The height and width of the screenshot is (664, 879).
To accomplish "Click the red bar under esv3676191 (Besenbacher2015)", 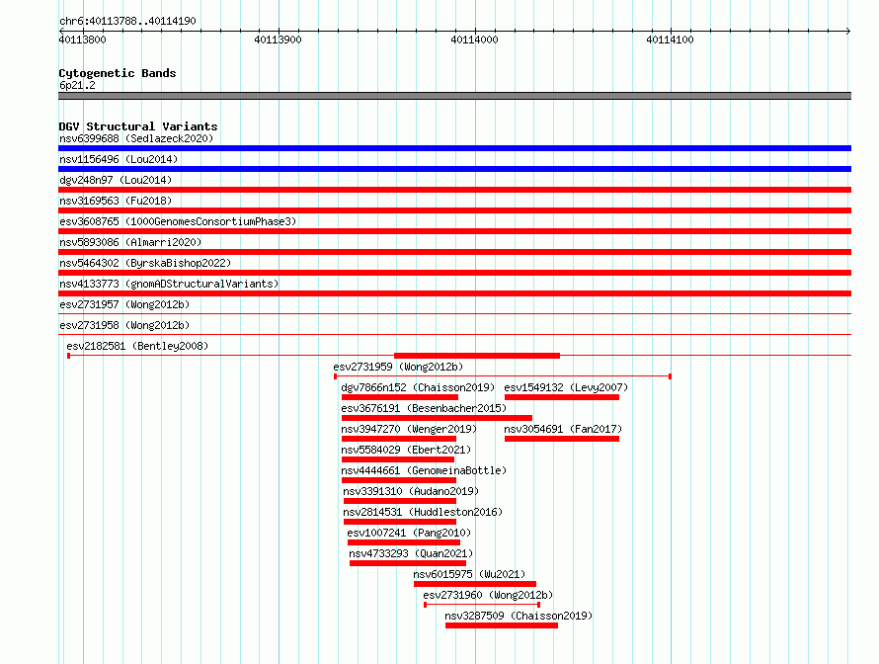I will pos(437,418).
